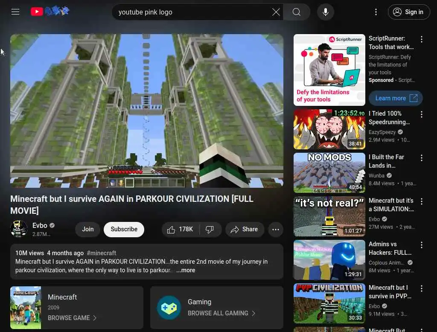Click the #minecraft hashtag

point(102,253)
